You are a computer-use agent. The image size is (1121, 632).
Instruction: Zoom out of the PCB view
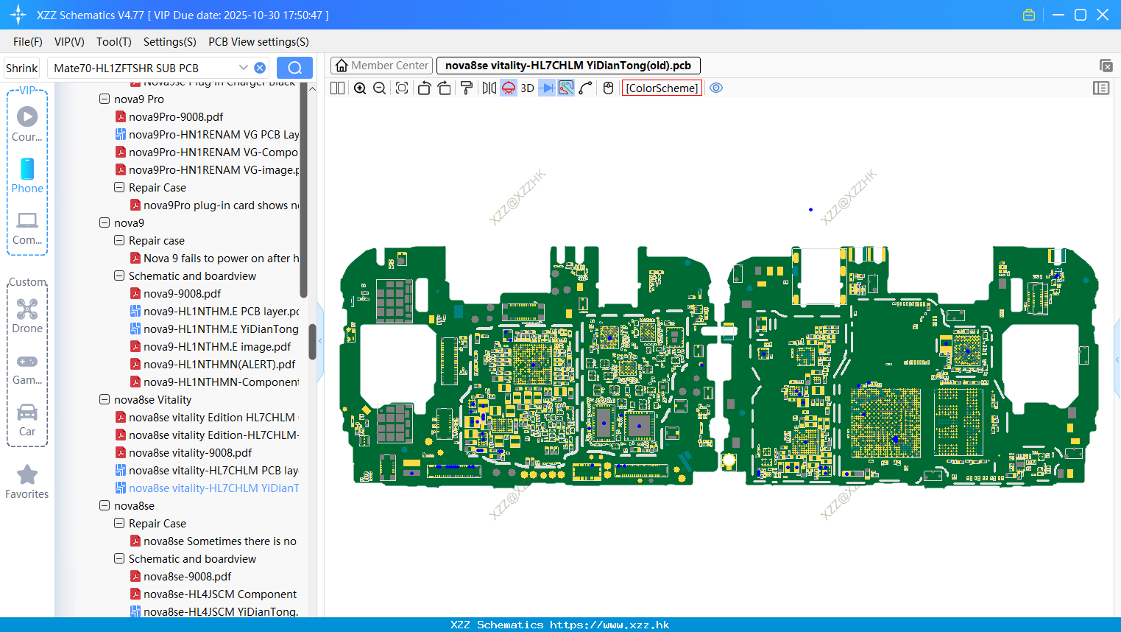[380, 88]
